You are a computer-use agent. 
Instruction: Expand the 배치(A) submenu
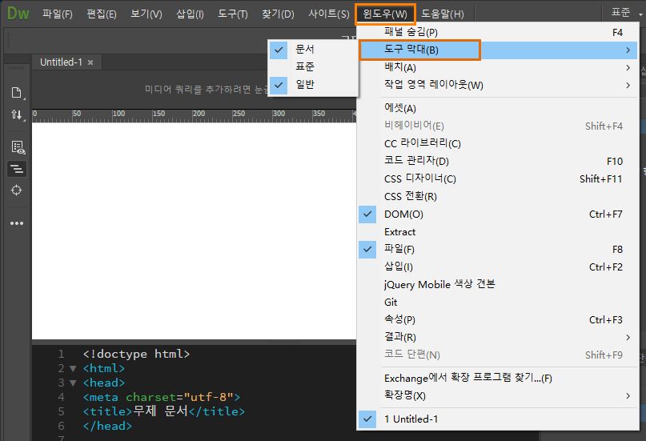click(498, 67)
